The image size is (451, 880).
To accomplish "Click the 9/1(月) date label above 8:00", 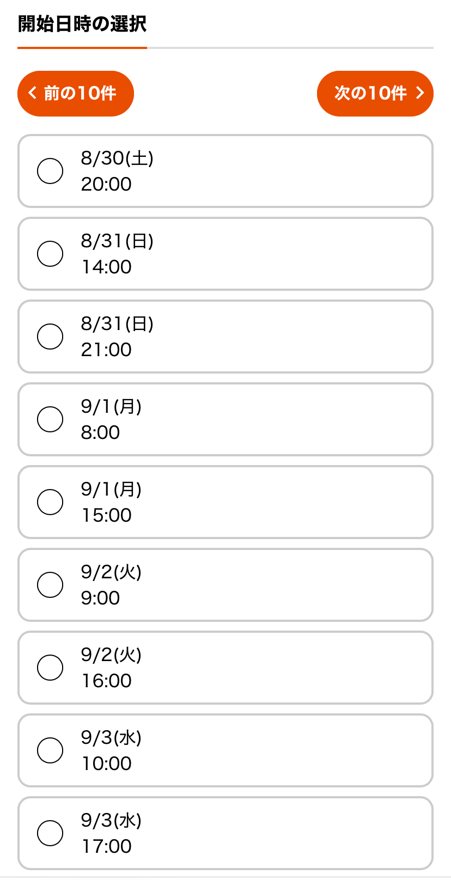I will (111, 406).
